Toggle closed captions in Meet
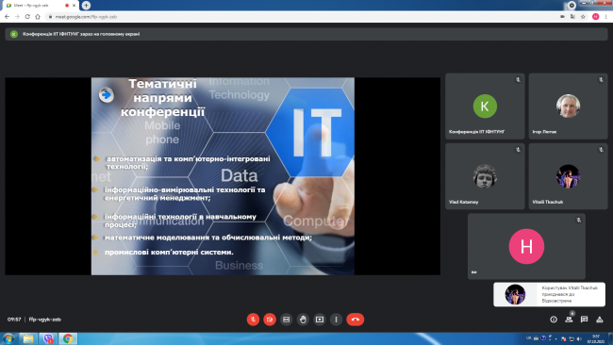The width and height of the screenshot is (613, 345). 286,320
